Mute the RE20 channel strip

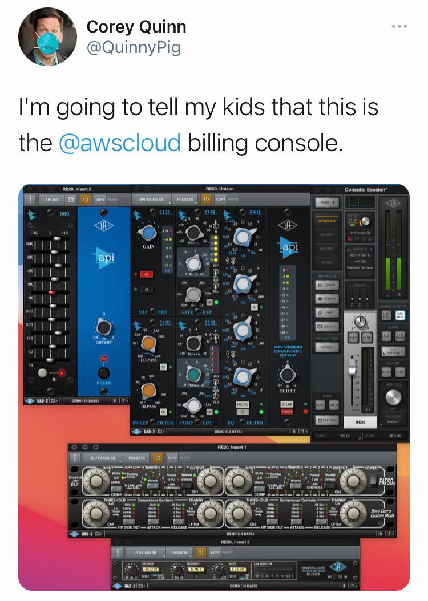367,338
